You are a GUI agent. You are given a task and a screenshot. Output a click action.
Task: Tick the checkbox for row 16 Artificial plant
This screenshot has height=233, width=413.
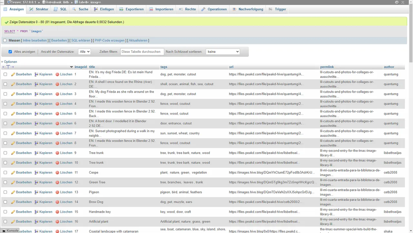click(5, 221)
